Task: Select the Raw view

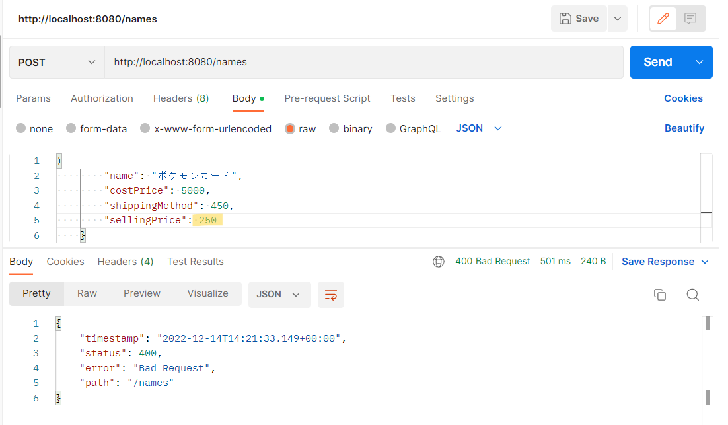Action: [87, 293]
